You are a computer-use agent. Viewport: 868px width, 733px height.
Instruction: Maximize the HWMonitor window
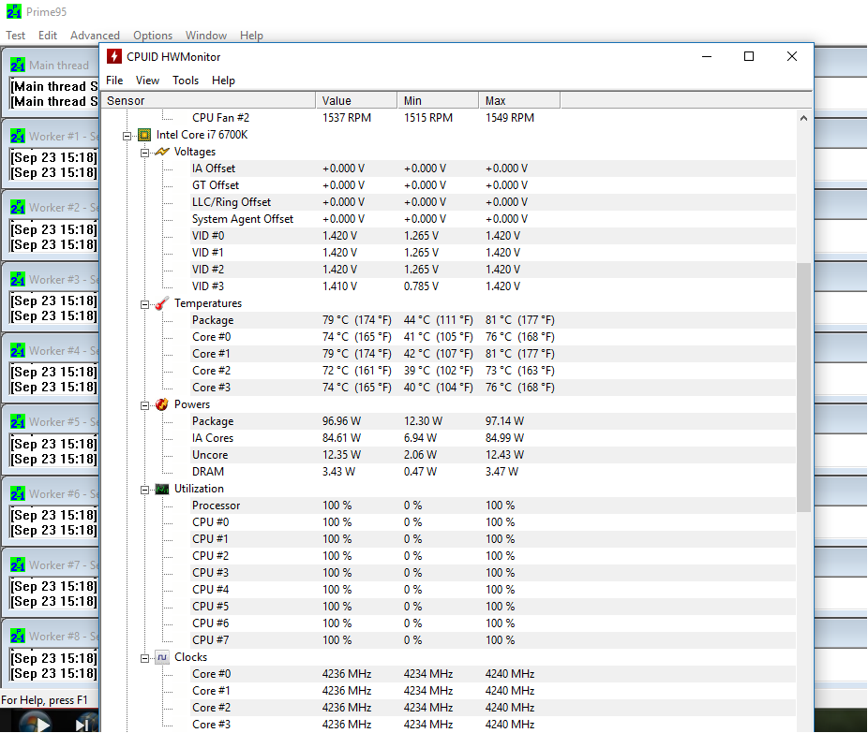pyautogui.click(x=748, y=56)
